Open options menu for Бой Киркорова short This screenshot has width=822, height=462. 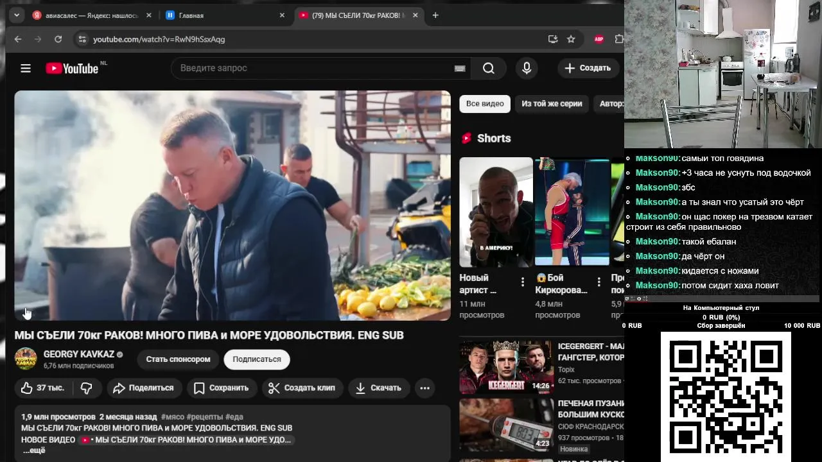pos(599,282)
